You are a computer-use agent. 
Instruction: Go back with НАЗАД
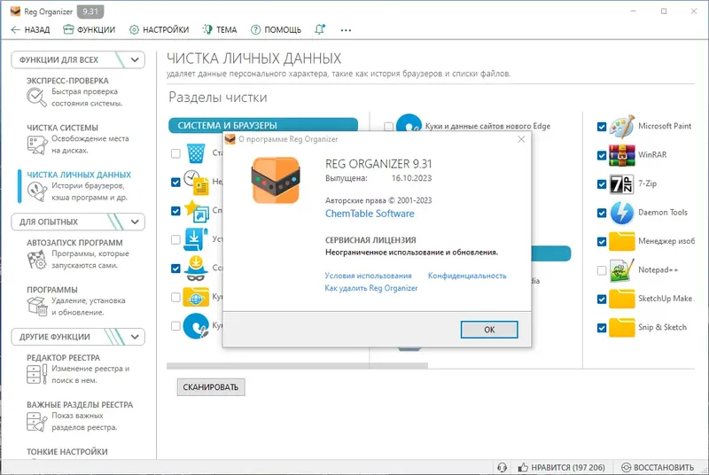pos(30,29)
